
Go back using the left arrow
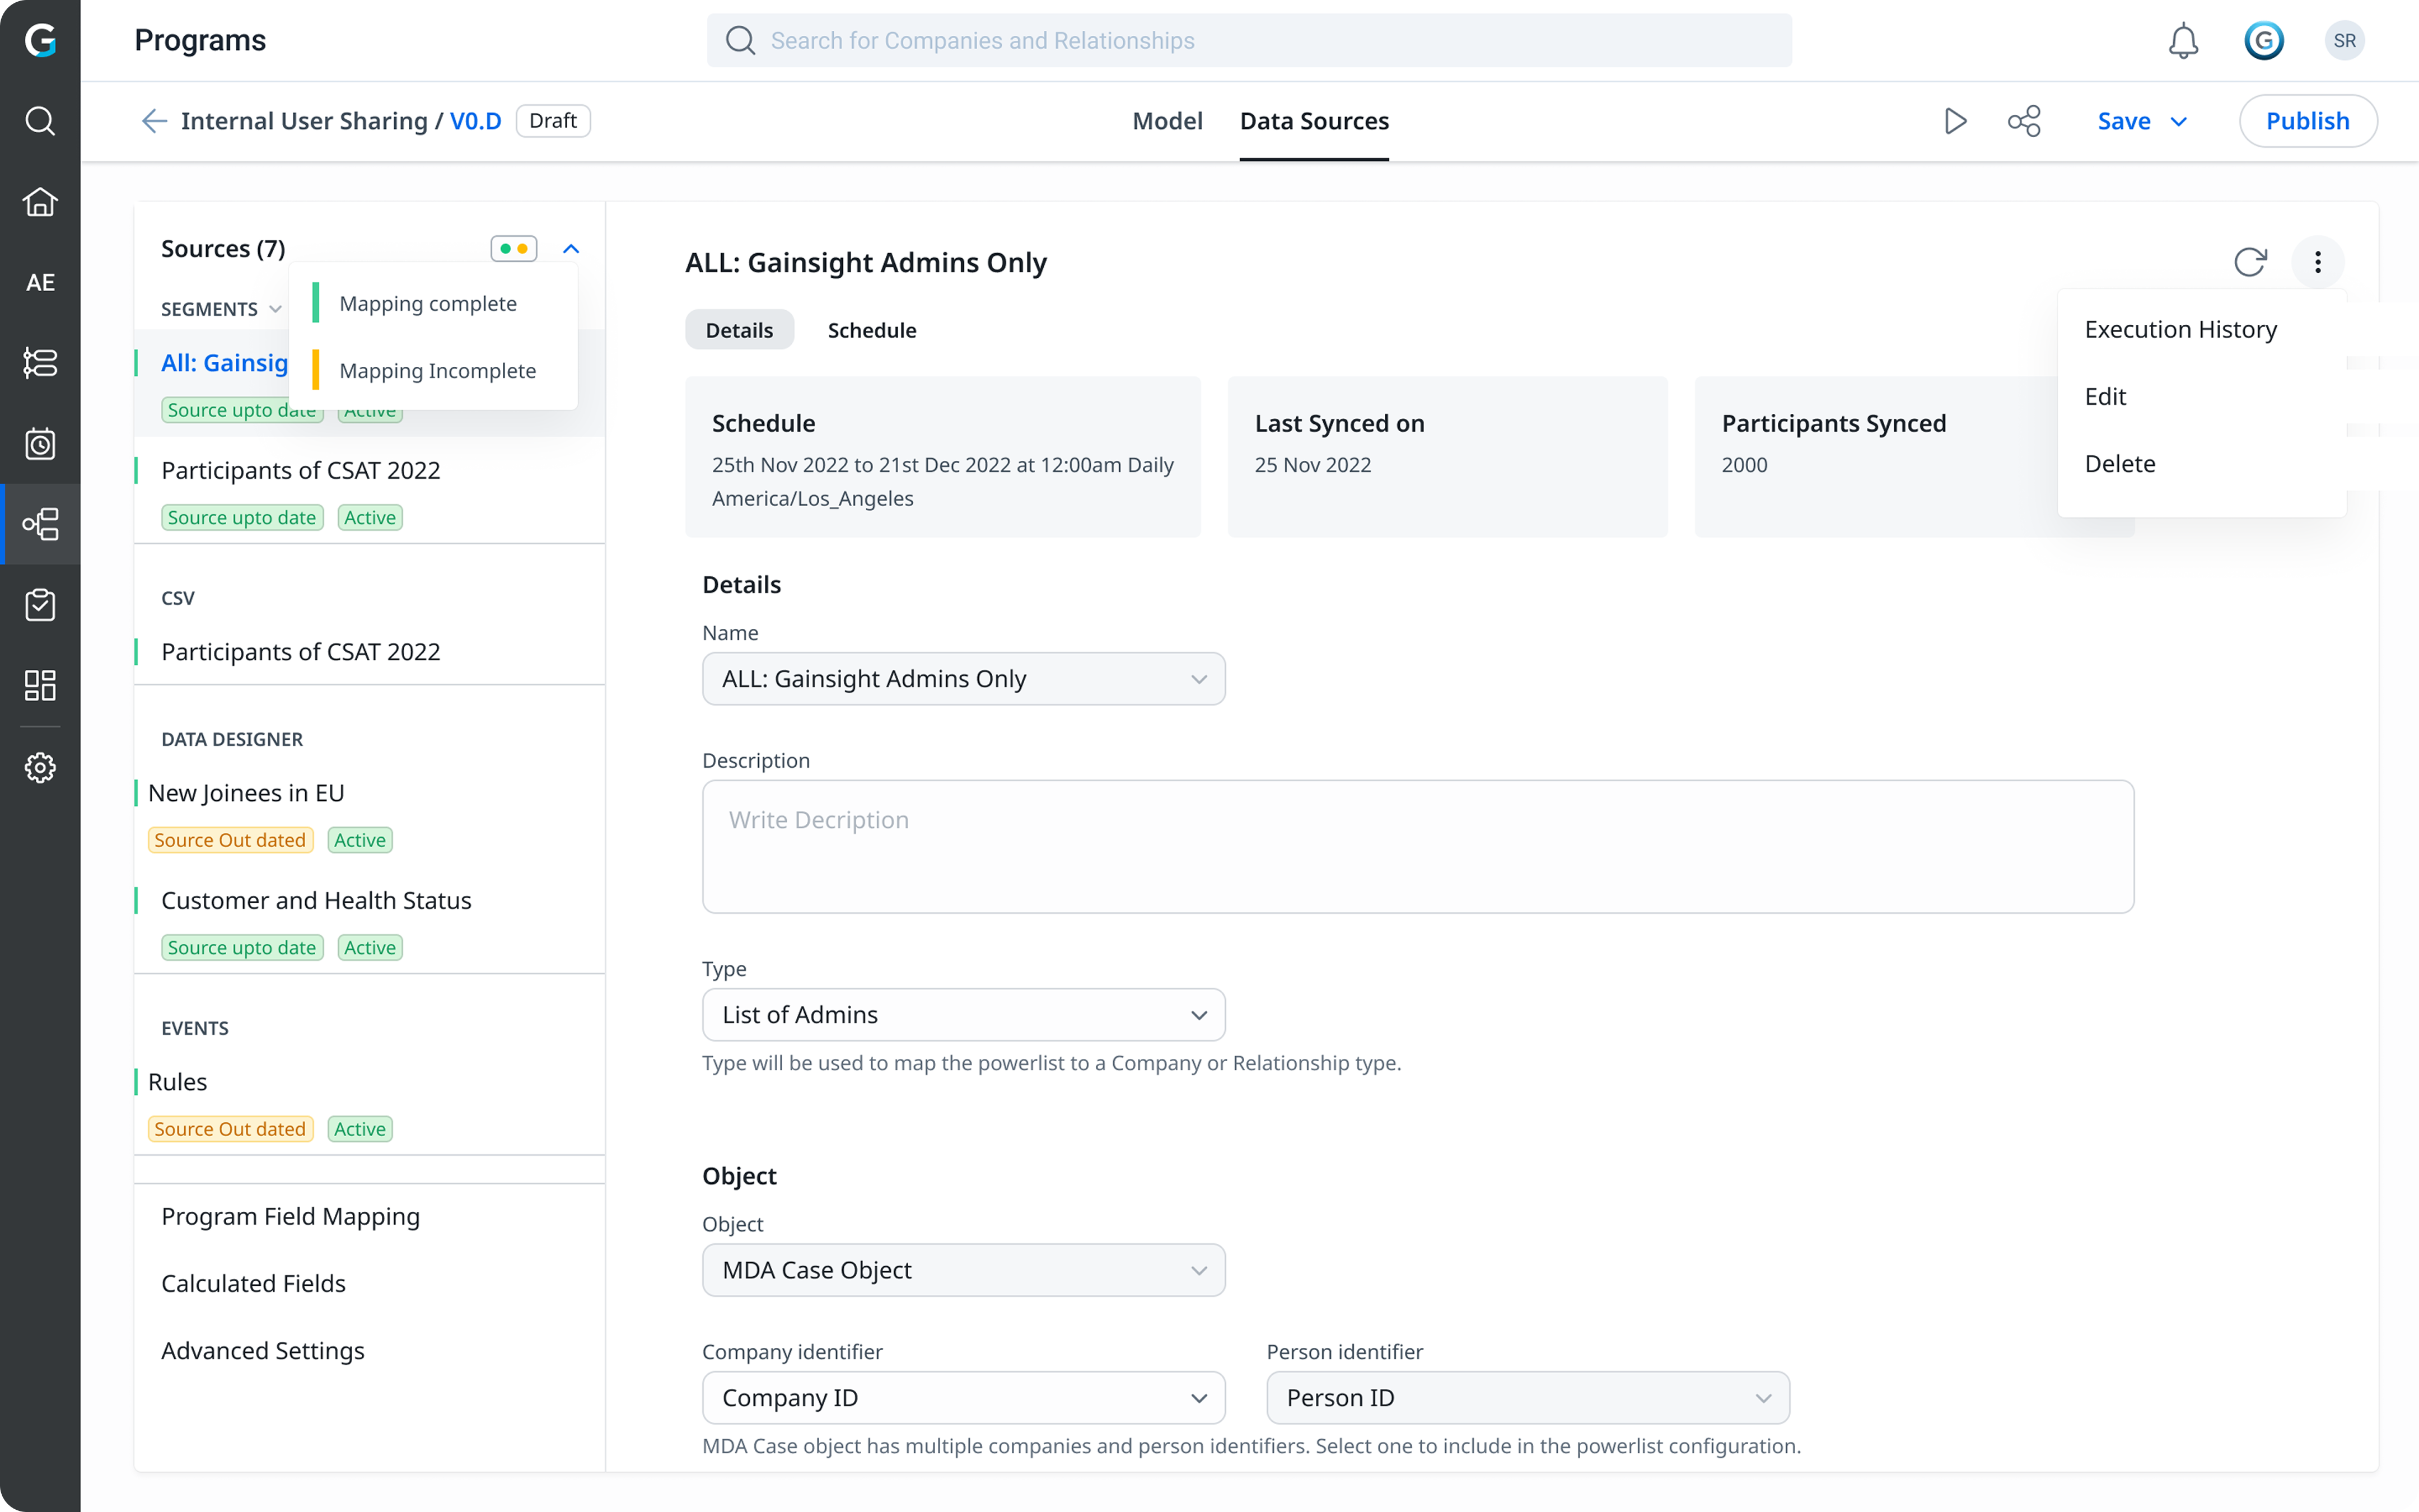[154, 121]
